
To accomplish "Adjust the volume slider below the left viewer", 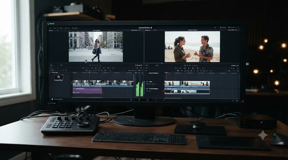I will point(133,70).
